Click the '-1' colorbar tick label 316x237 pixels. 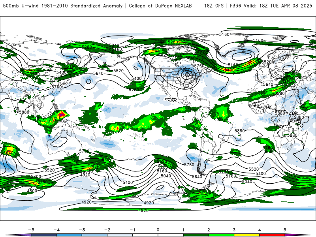pyautogui.click(x=132, y=230)
